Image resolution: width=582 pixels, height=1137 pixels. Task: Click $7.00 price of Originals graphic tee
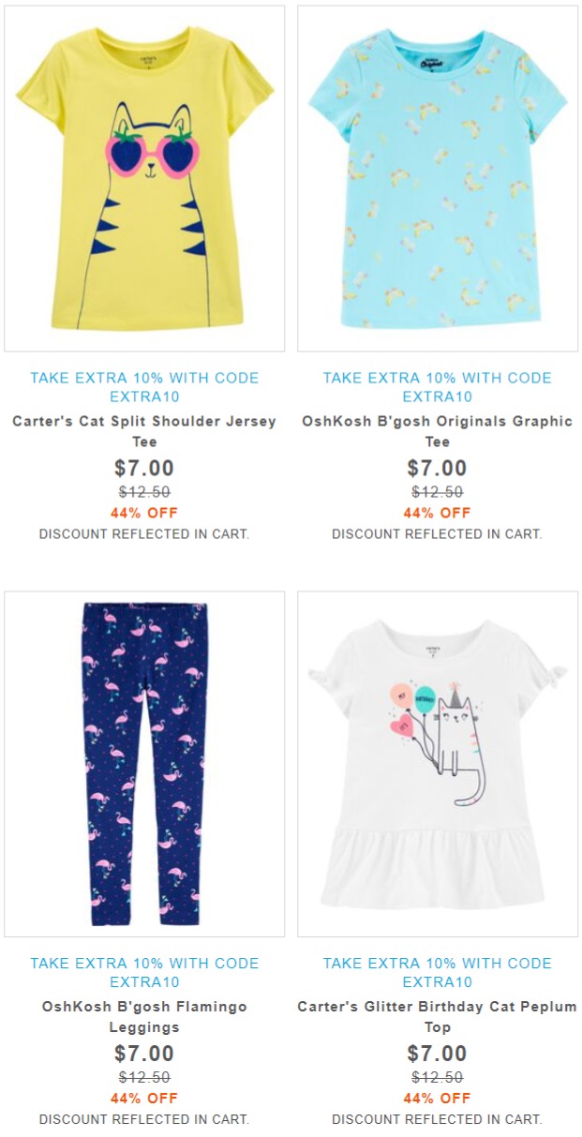click(438, 468)
